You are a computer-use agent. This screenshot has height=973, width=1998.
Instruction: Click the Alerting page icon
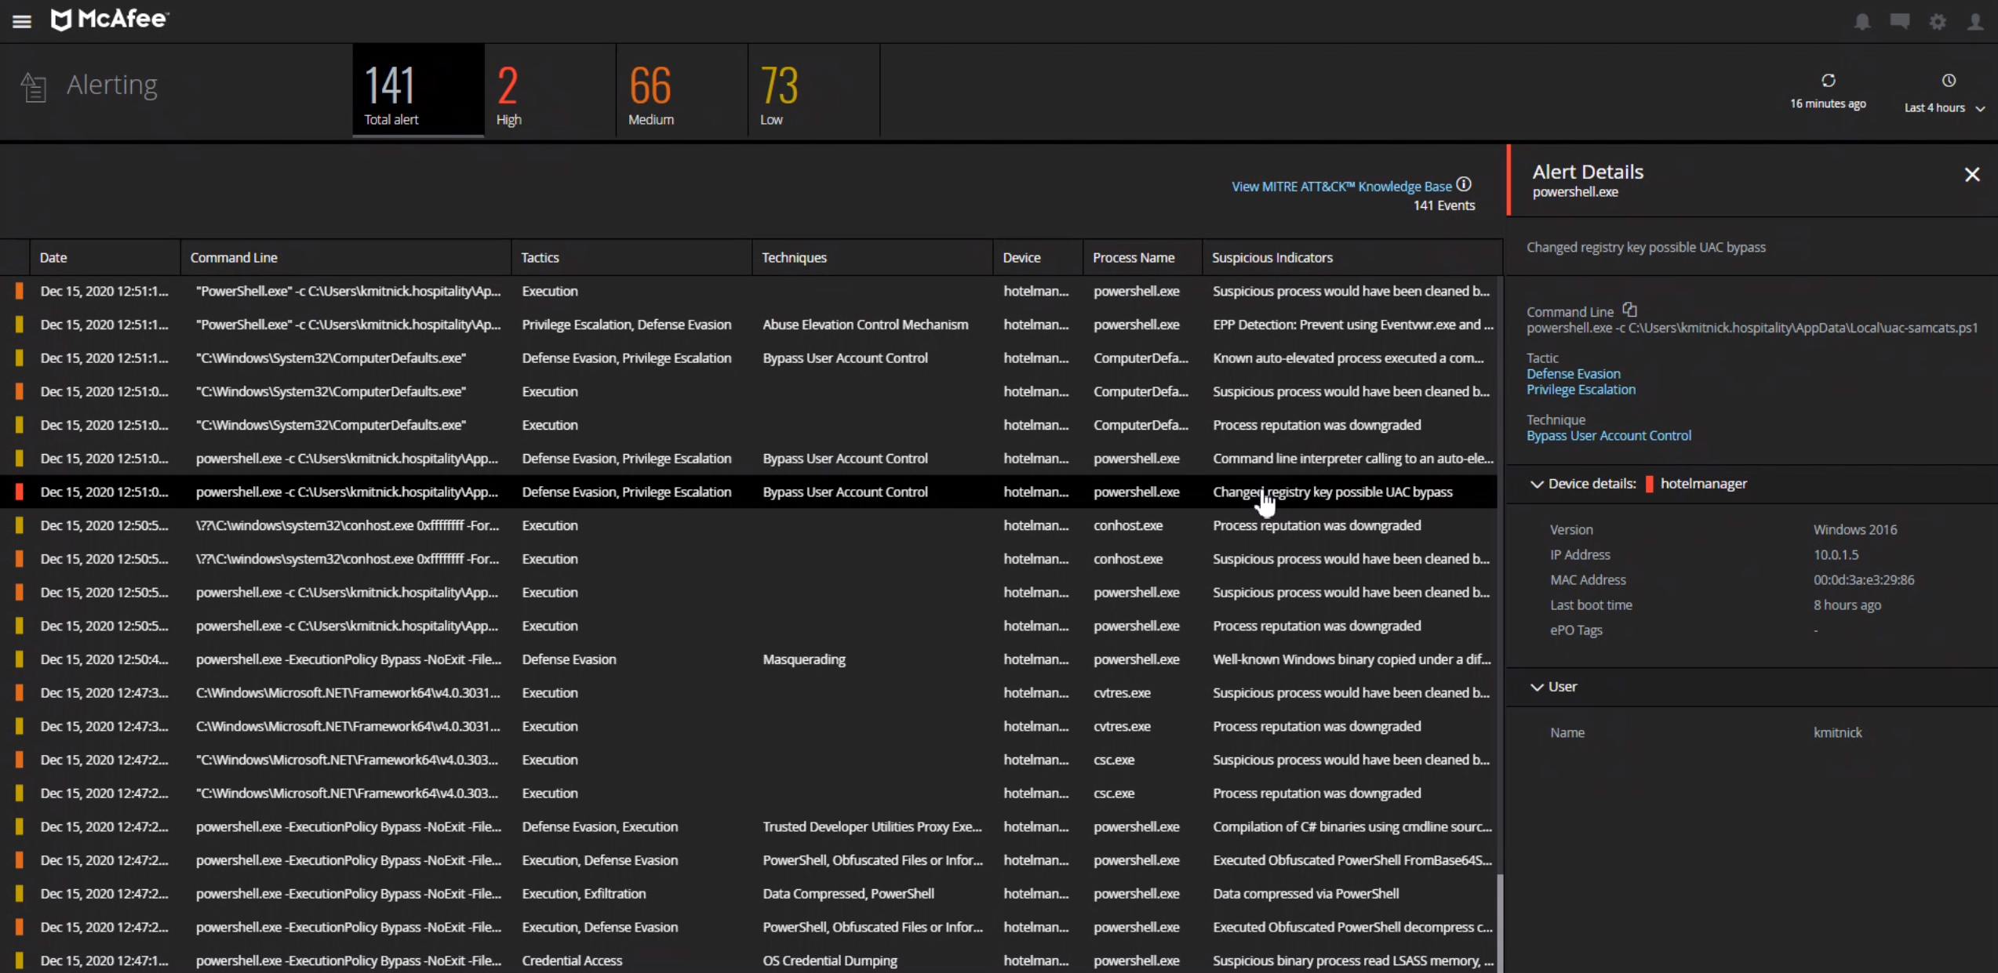coord(34,86)
